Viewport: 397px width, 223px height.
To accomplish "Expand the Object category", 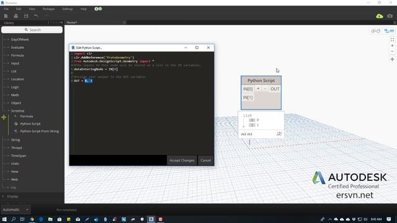I will click(16, 103).
